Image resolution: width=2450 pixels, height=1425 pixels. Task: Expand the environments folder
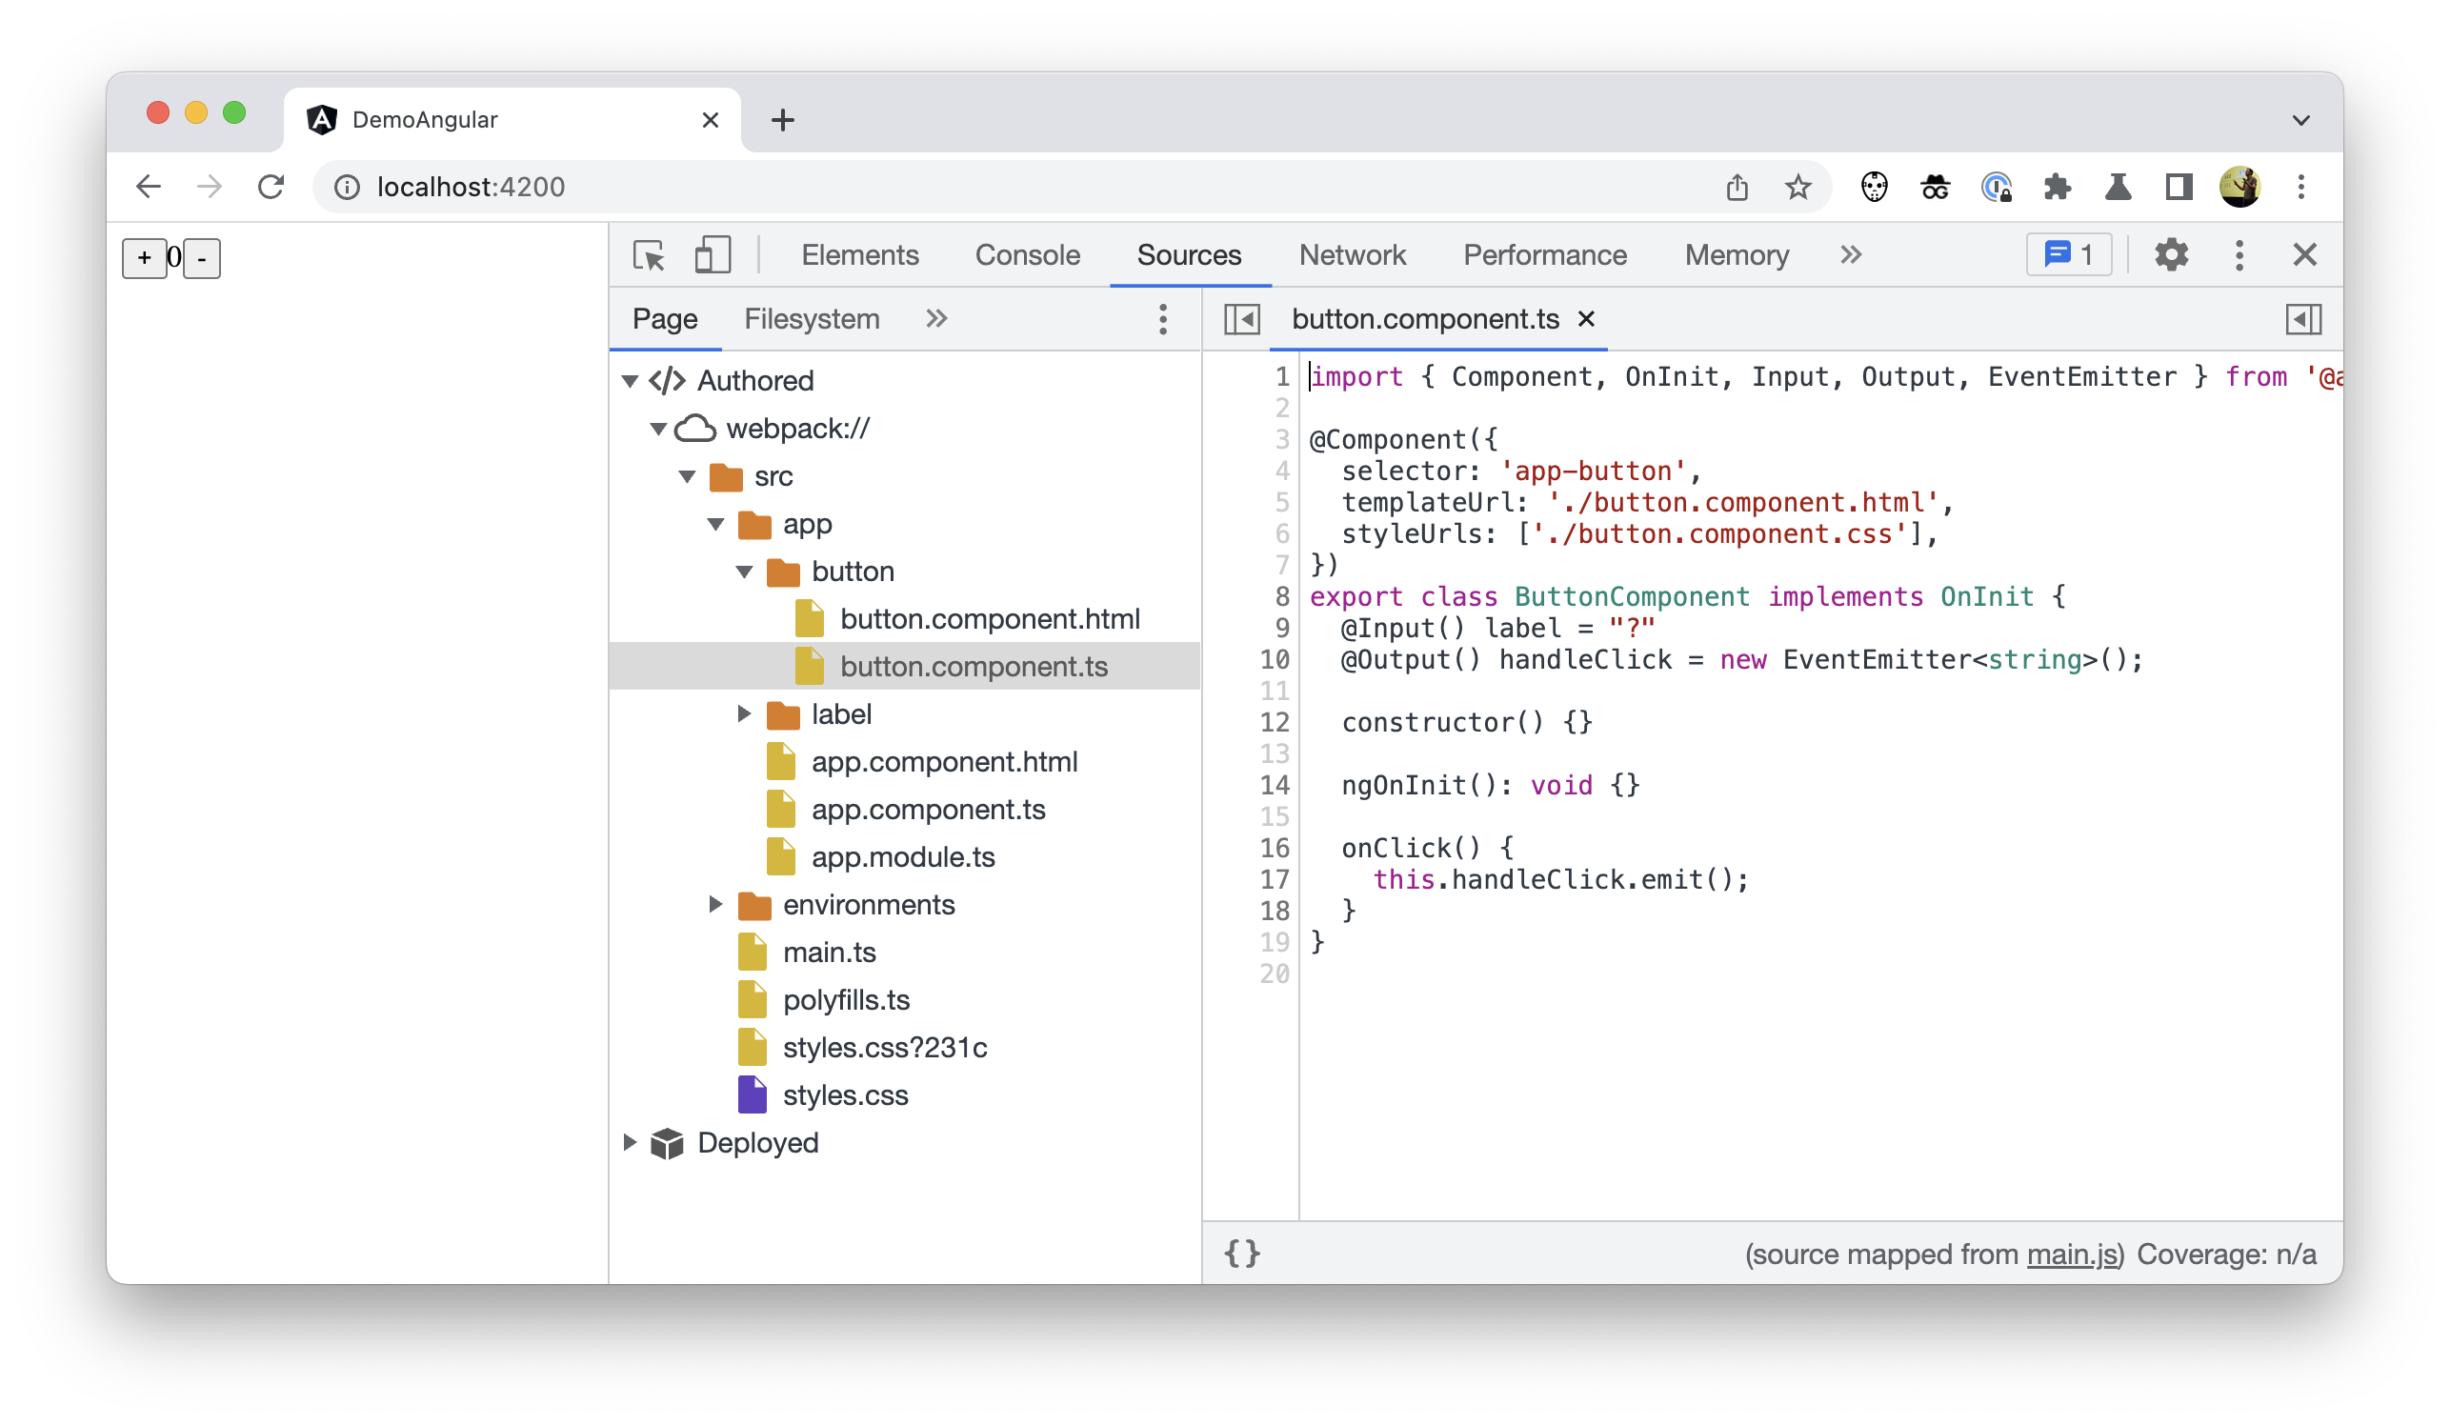click(x=717, y=904)
